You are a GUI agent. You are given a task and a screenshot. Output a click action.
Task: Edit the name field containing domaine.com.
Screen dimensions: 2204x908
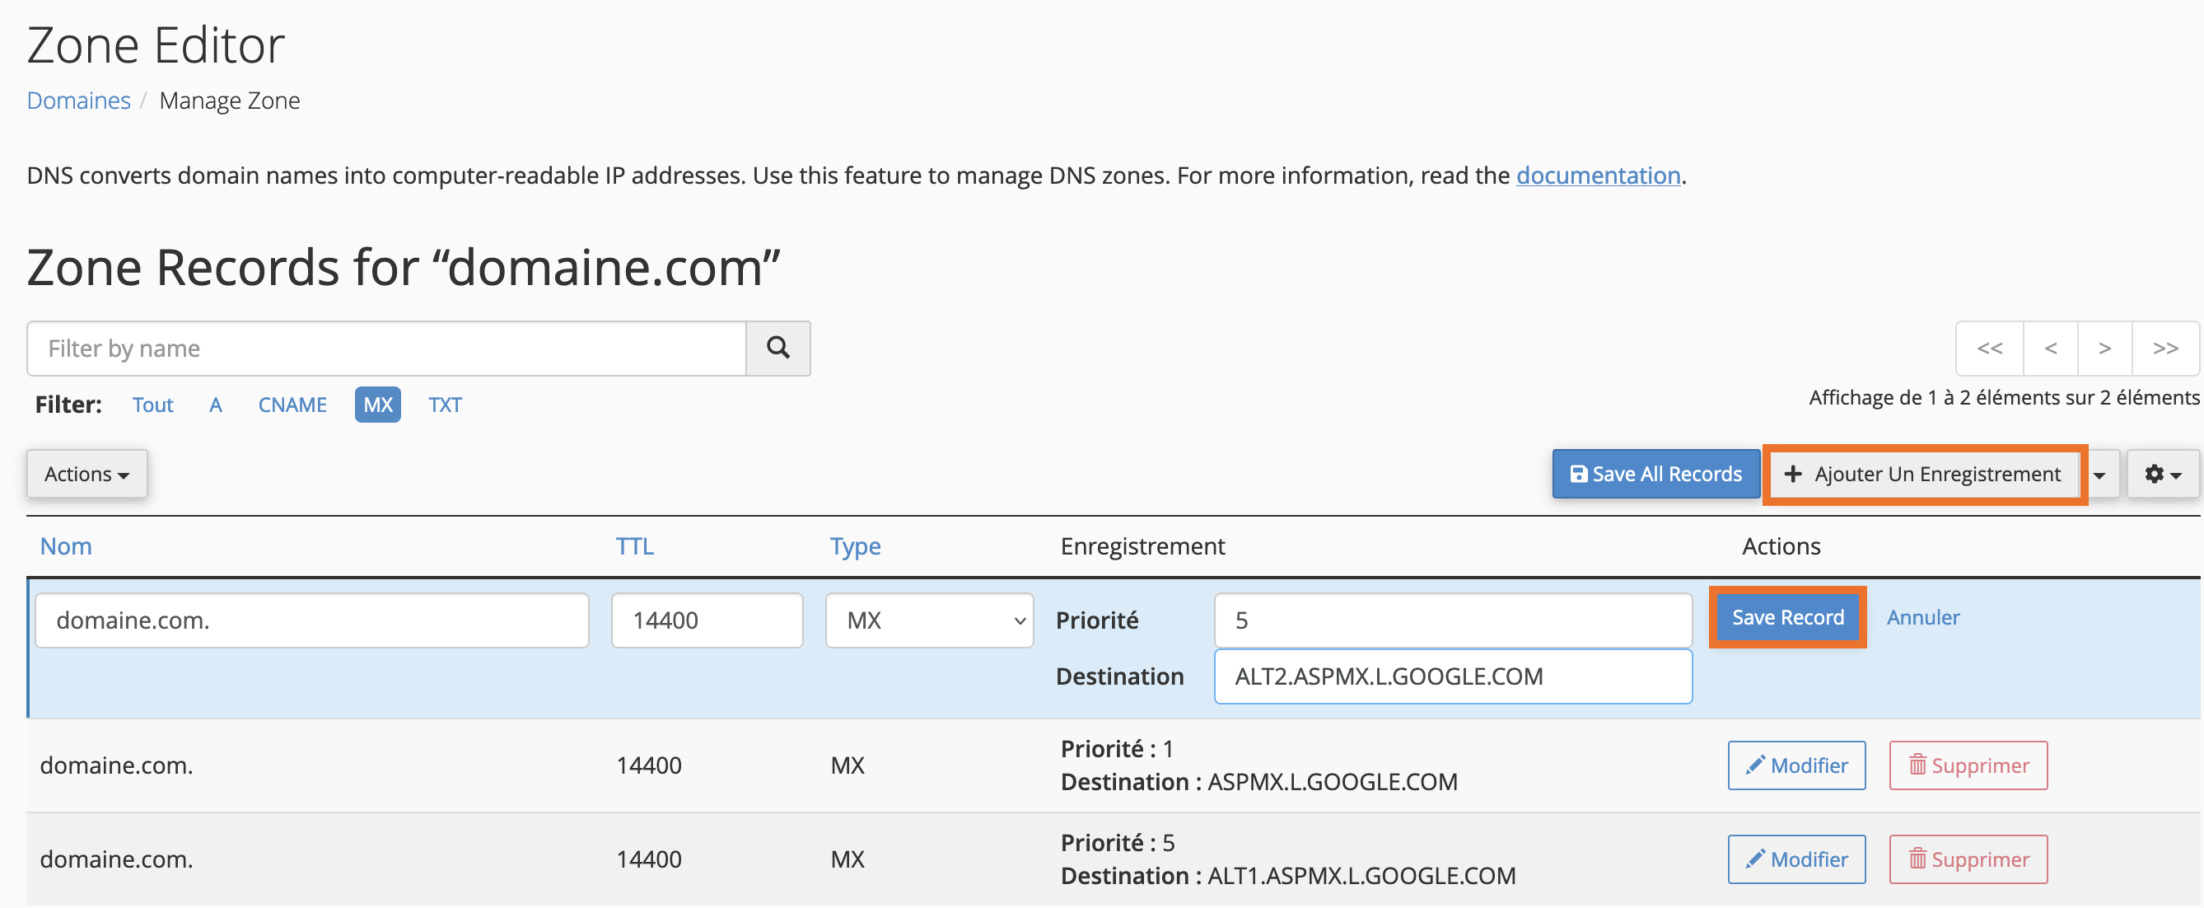[x=312, y=620]
